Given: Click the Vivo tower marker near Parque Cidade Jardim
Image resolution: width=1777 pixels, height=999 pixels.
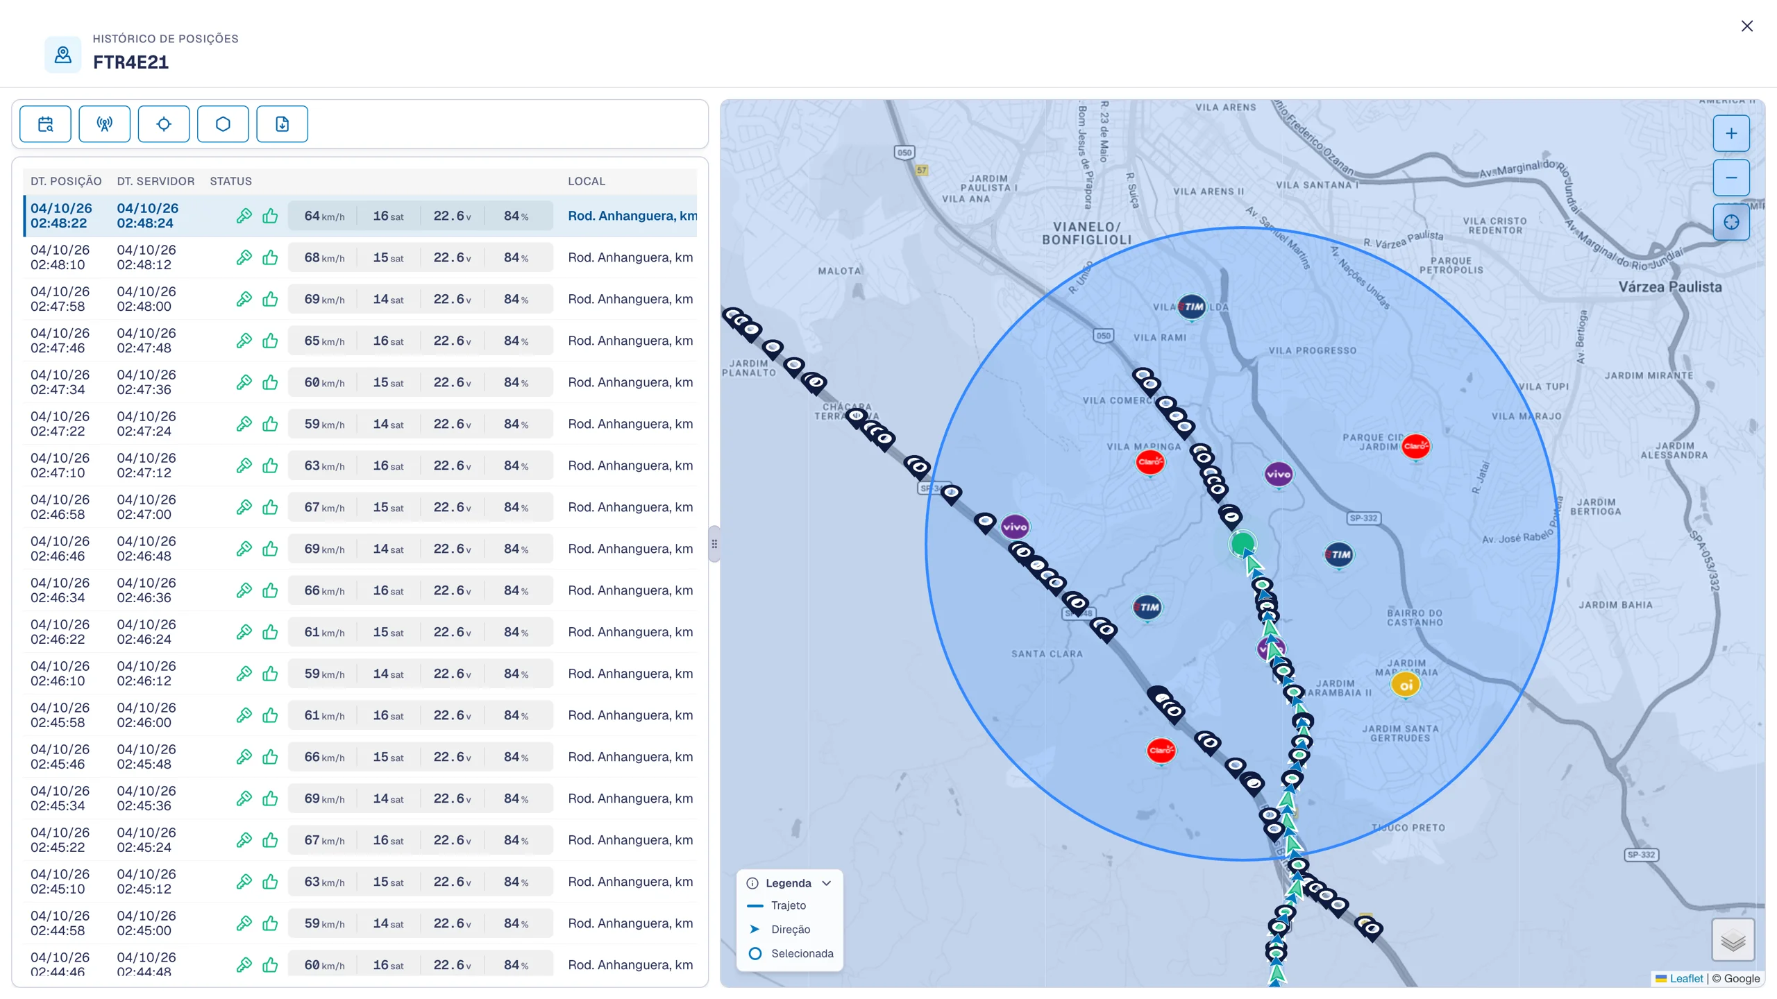Looking at the screenshot, I should 1278,475.
